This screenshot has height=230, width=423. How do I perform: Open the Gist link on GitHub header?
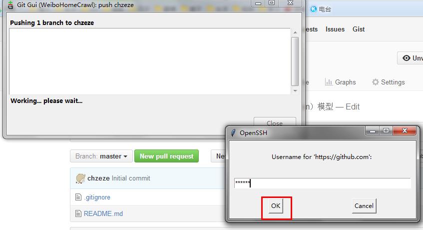click(x=359, y=29)
